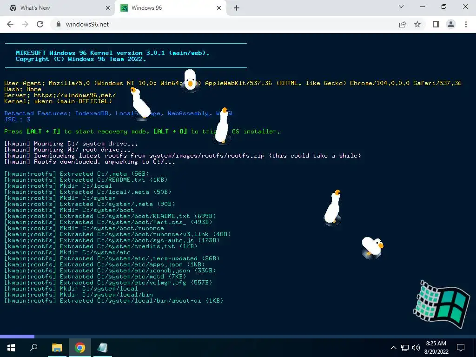Click the goose over the Detected Features line

(140, 104)
